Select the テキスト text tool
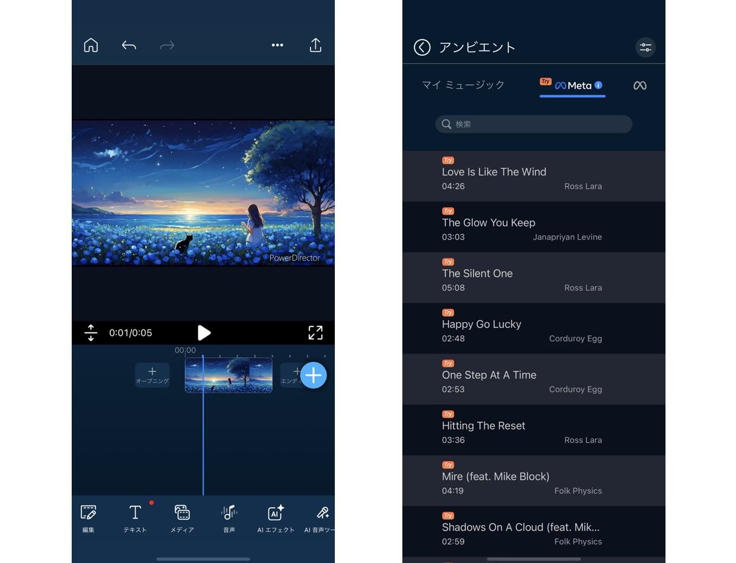The height and width of the screenshot is (563, 736). [x=135, y=519]
